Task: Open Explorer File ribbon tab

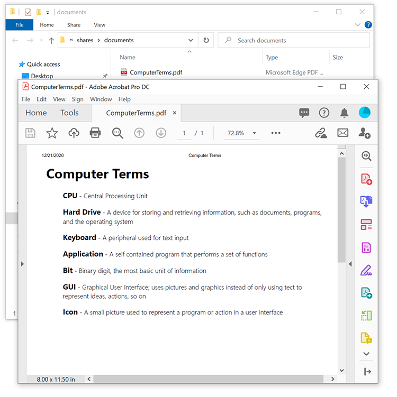Action: tap(20, 25)
